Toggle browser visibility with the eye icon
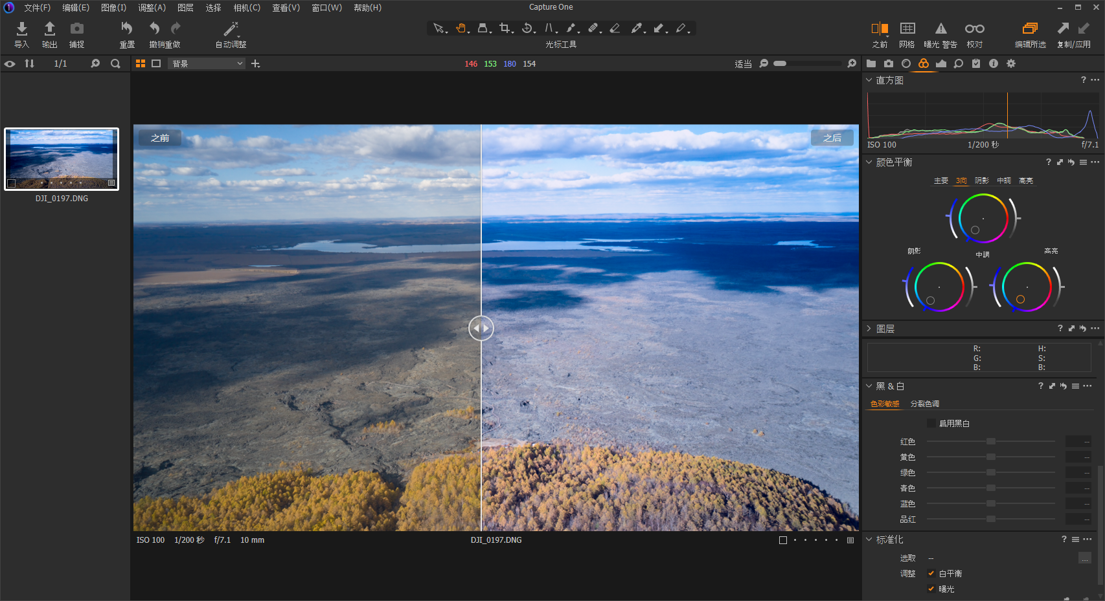 click(10, 63)
